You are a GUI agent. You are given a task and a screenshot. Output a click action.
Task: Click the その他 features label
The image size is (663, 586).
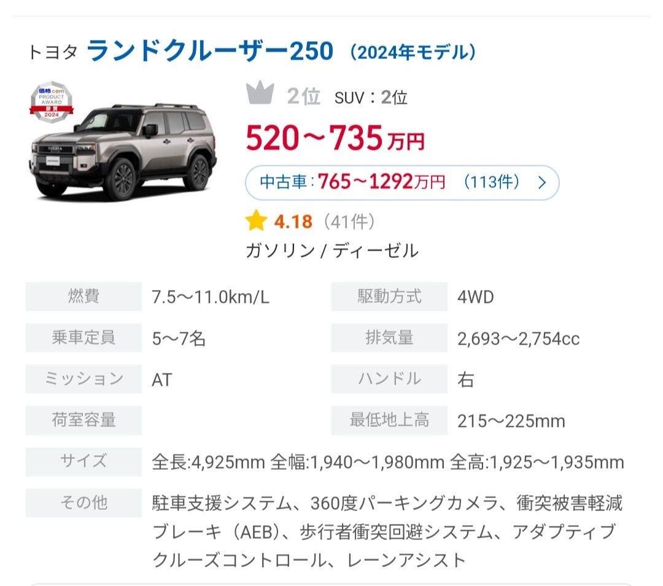pos(83,503)
